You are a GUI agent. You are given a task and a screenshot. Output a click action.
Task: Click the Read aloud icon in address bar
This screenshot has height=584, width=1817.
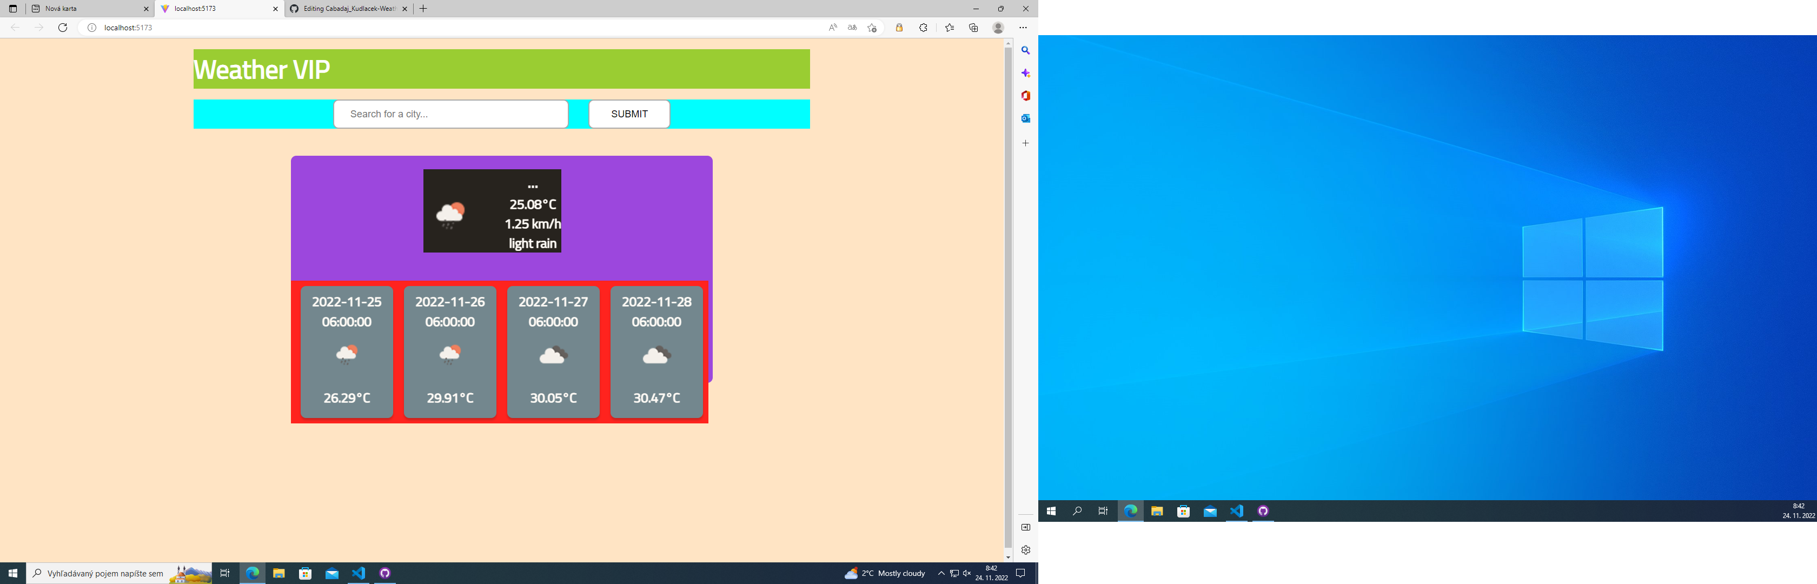(x=833, y=28)
